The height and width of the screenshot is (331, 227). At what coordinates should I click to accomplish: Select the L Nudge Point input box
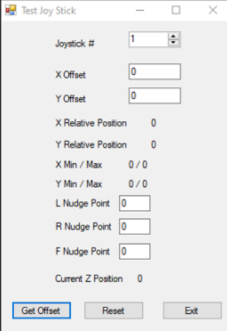(x=135, y=203)
